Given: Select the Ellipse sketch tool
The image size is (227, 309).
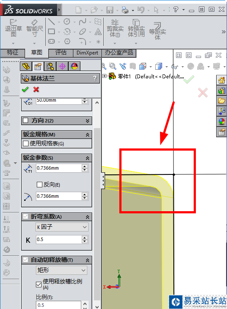Looking at the screenshot, I should (x=83, y=32).
